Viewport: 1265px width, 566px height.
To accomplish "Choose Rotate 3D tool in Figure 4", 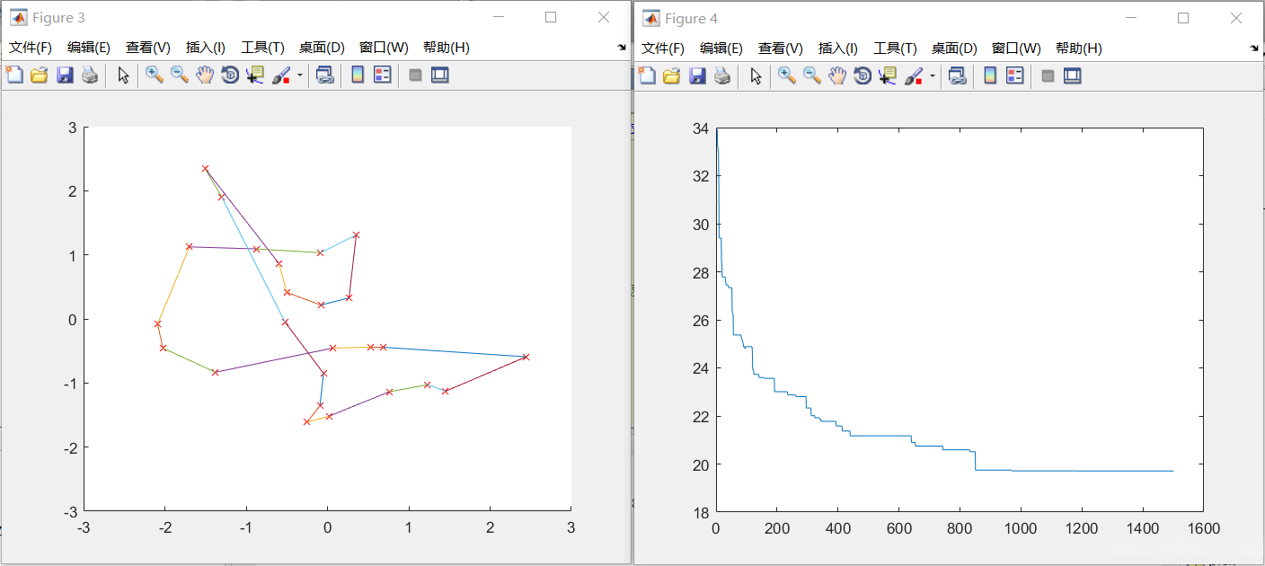I will point(862,76).
